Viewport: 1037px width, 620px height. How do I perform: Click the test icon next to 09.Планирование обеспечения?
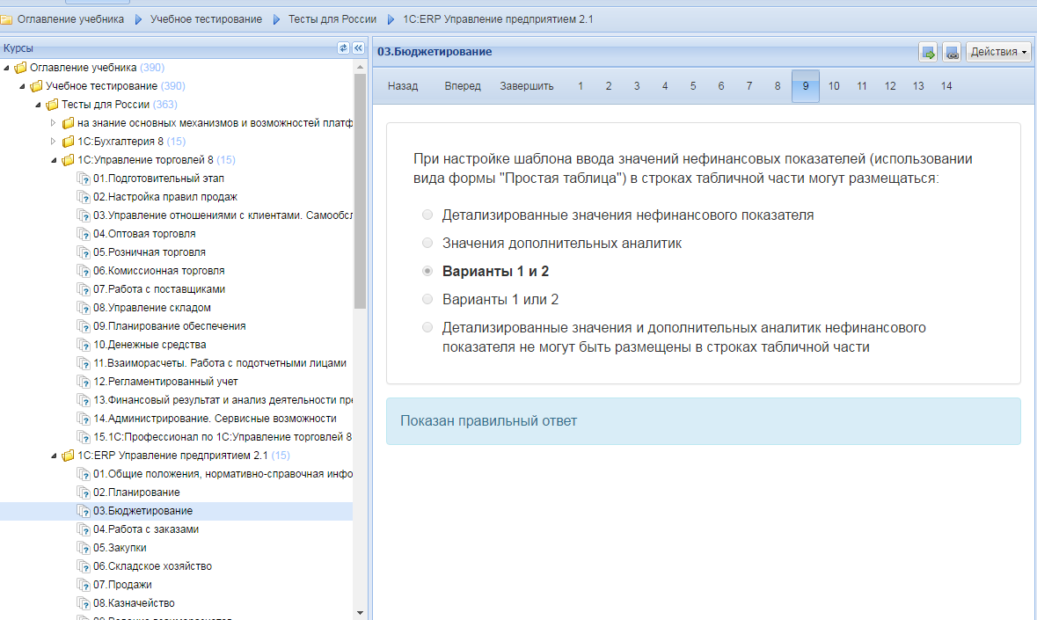(x=84, y=326)
